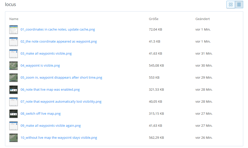Select thumbnail for 08_switch off live map.png
The width and height of the screenshot is (248, 148).
14,114
